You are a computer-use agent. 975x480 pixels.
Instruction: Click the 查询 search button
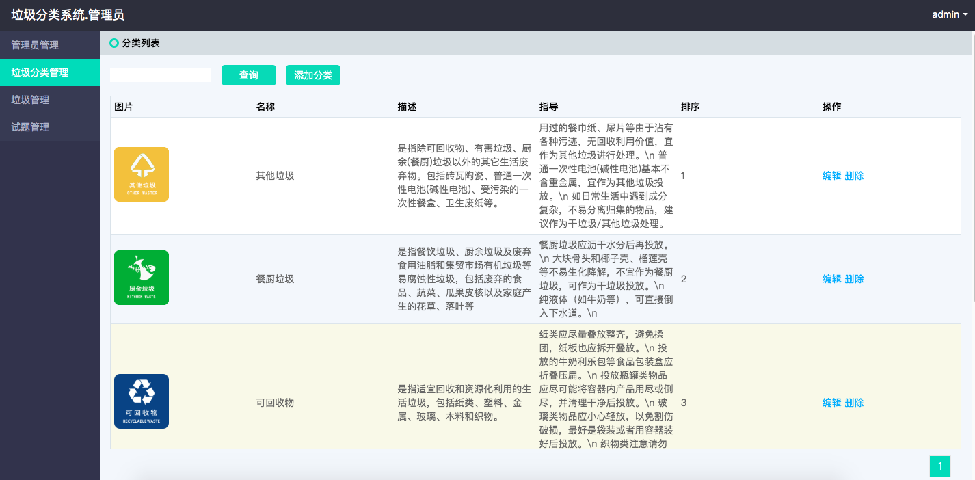point(248,75)
